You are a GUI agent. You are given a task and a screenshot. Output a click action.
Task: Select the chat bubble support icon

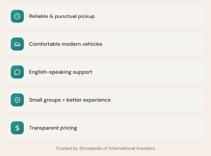pos(17,72)
